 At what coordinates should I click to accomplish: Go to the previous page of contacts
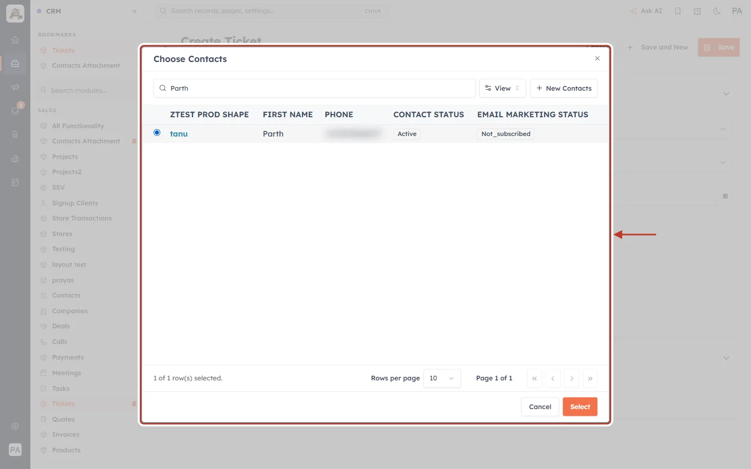pyautogui.click(x=553, y=378)
